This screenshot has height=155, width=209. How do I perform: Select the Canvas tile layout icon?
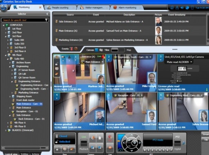97,49
